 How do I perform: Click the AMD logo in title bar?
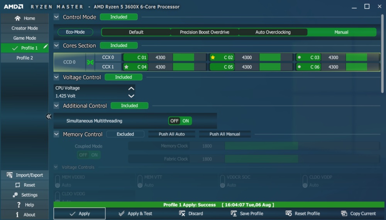(x=14, y=7)
